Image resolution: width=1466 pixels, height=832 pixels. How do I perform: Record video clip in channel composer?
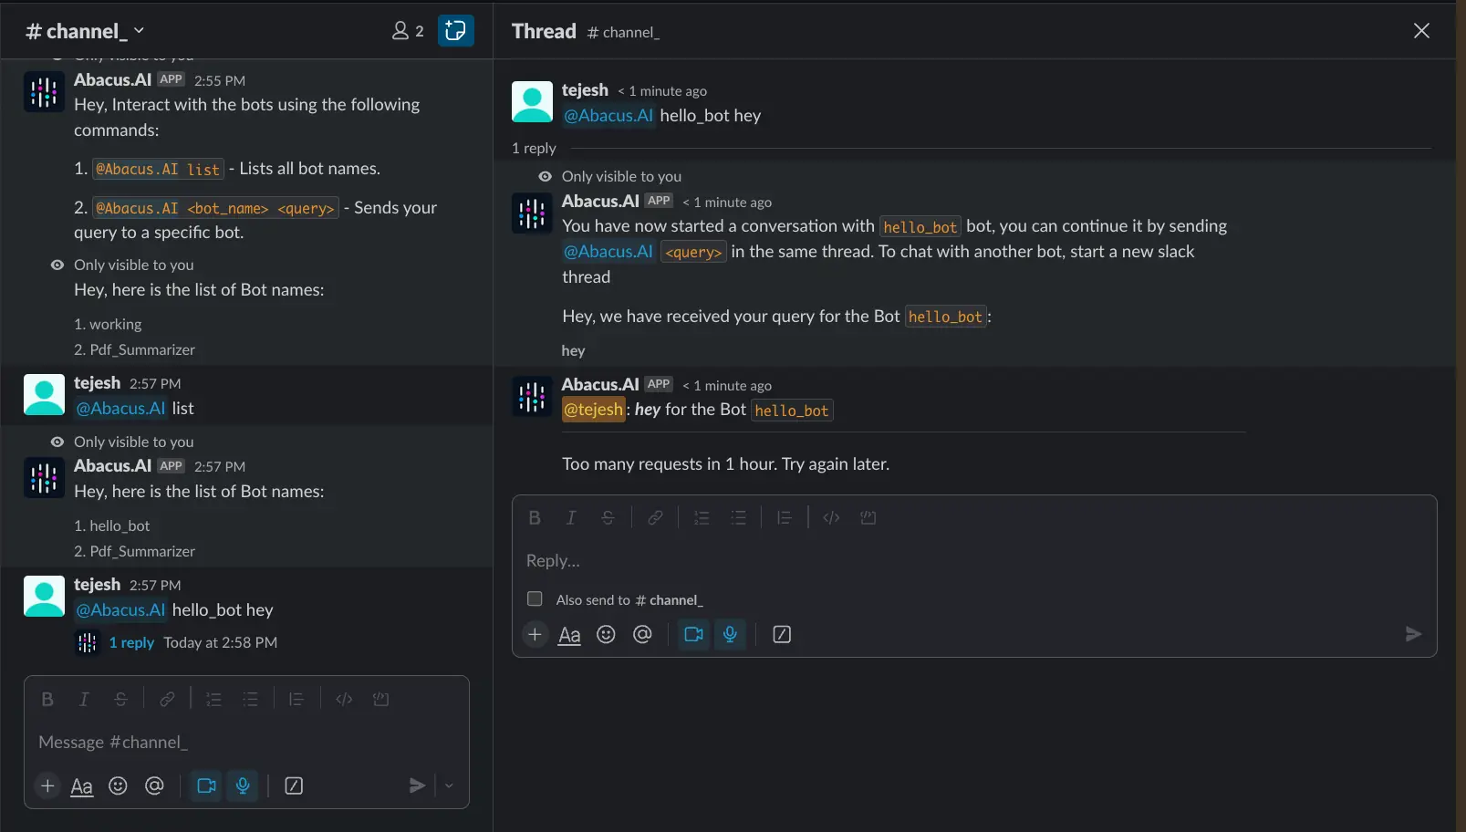206,786
